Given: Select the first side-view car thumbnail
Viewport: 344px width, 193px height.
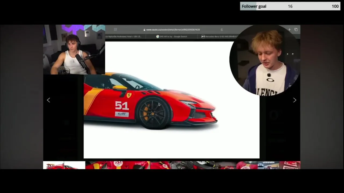Looking at the screenshot, I should (x=53, y=165).
